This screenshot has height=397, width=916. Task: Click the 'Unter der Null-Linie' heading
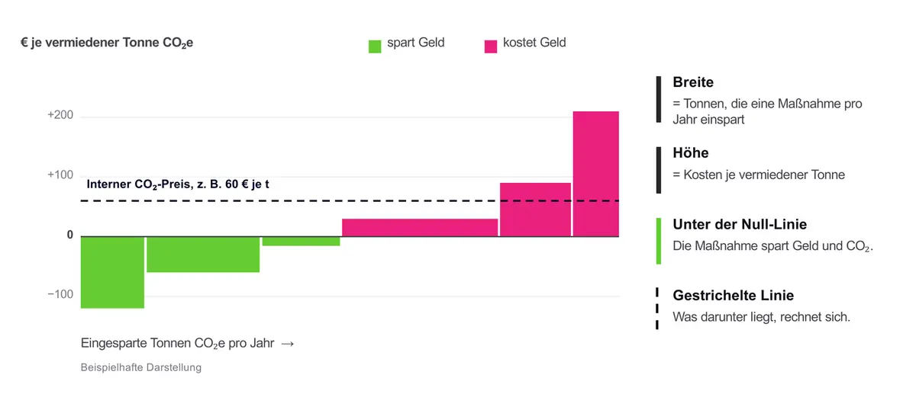tap(740, 225)
